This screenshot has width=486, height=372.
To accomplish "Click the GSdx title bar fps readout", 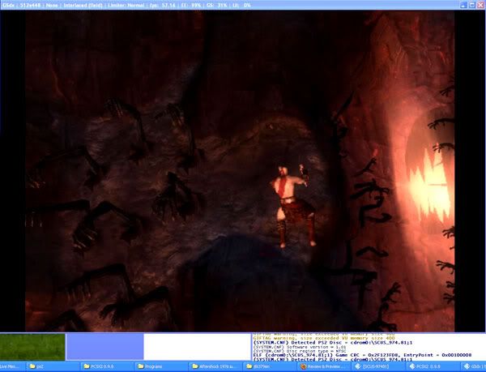I will click(x=163, y=6).
